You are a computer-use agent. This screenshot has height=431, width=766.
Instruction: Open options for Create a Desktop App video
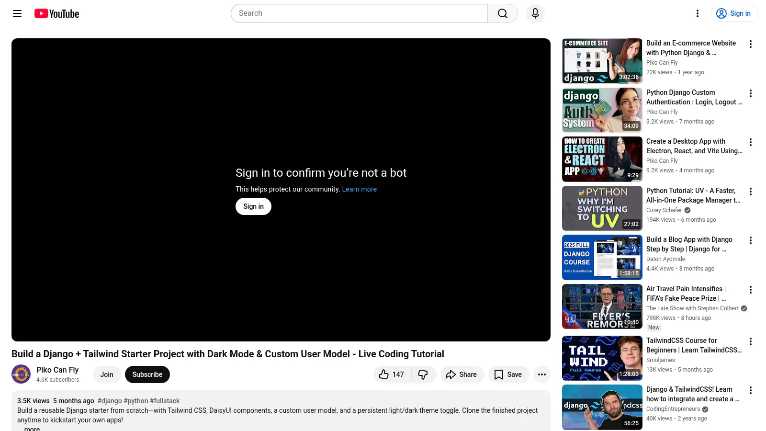pos(751,142)
